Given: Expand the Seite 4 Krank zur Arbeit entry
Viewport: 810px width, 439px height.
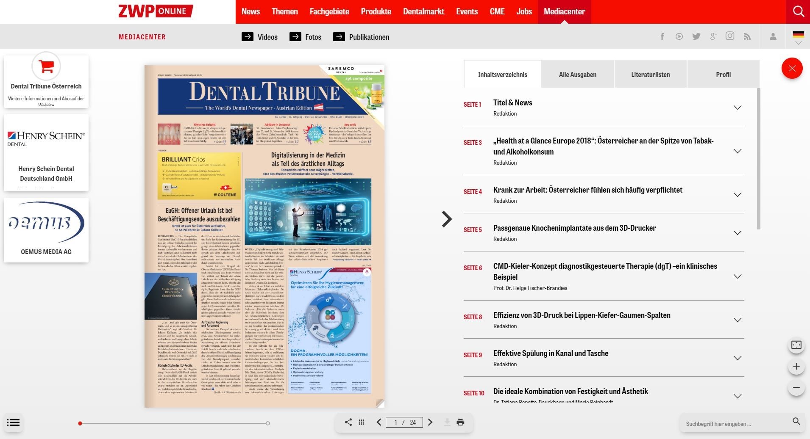Looking at the screenshot, I should click(738, 195).
